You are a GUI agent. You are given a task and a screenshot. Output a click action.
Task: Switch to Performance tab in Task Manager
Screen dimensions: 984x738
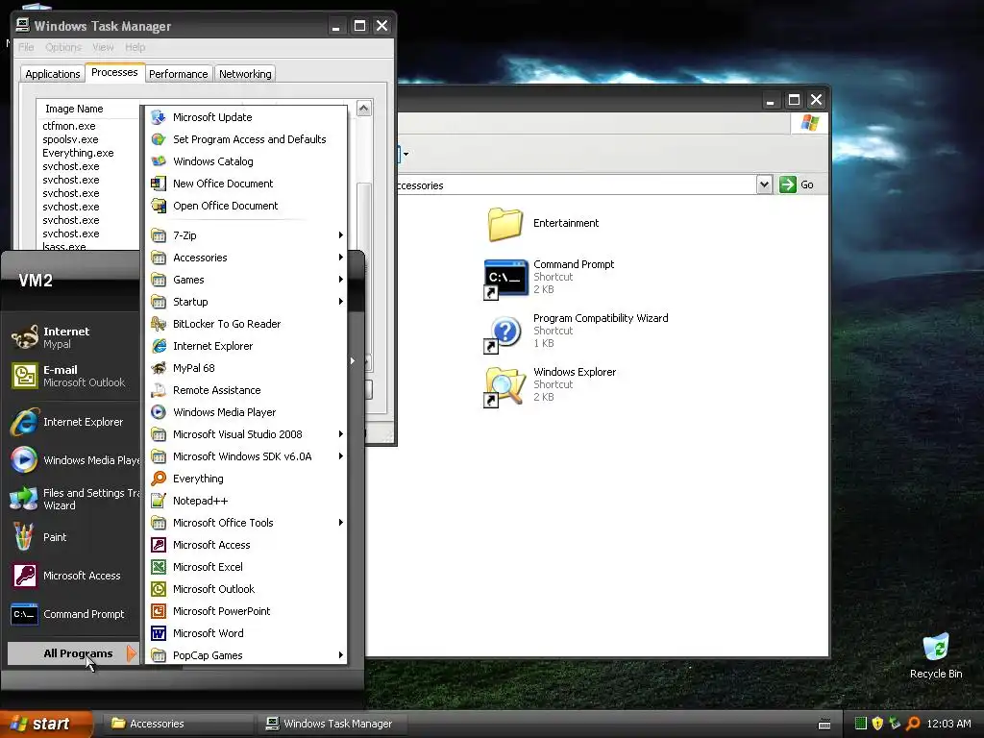(178, 74)
